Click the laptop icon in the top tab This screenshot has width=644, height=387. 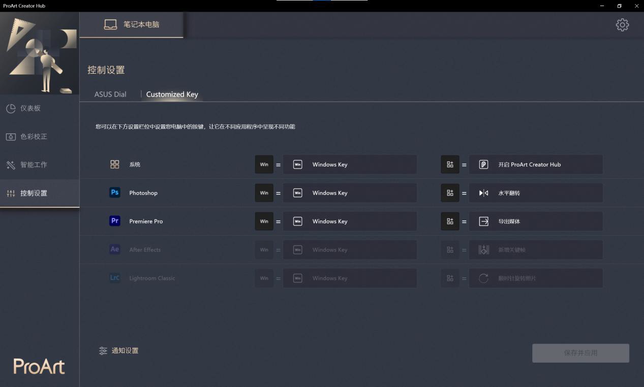coord(110,24)
